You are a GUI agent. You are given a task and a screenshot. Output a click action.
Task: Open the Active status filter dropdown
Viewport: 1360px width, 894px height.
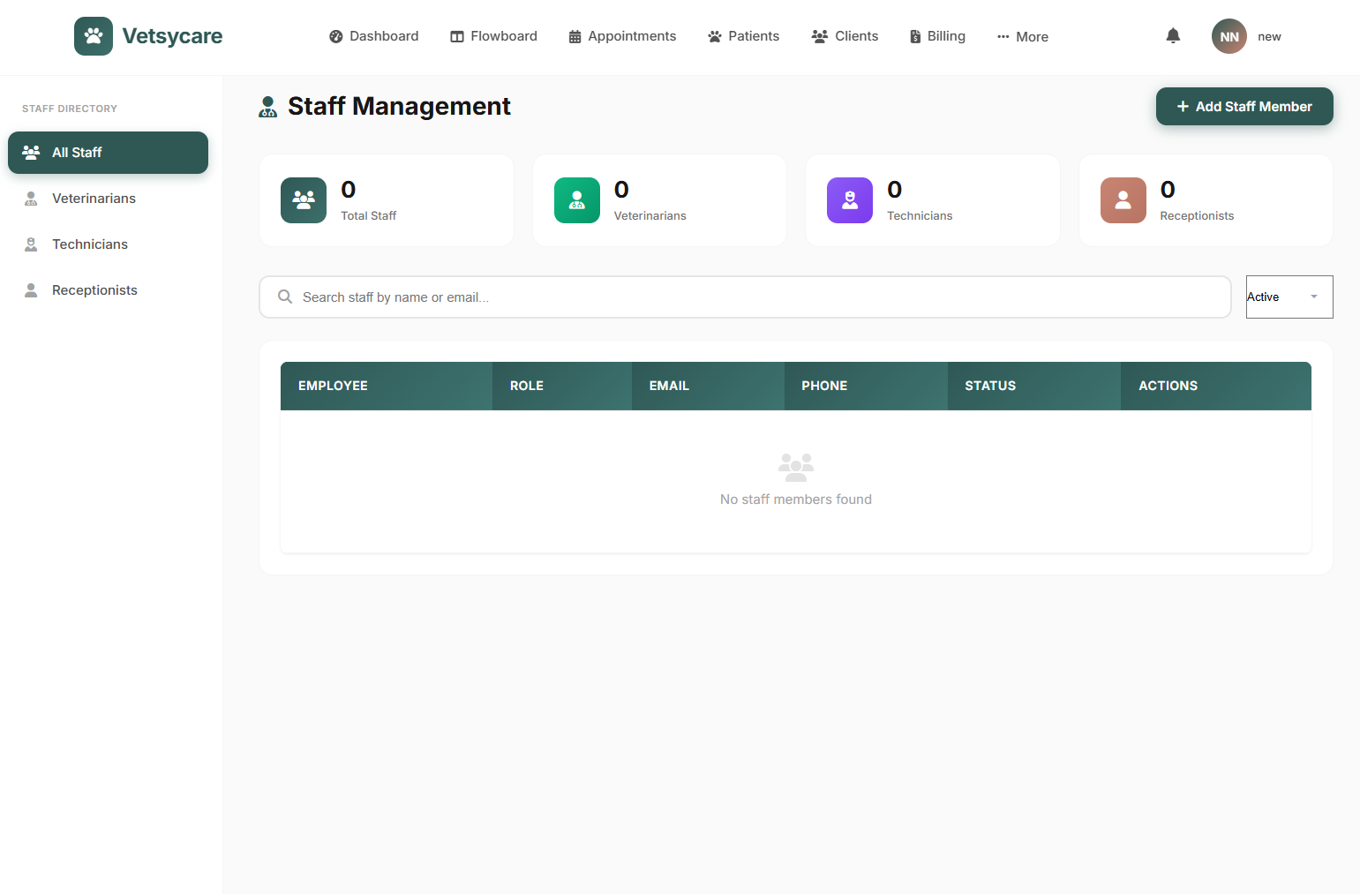click(1289, 297)
